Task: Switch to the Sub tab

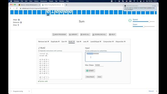Action: [78, 42]
